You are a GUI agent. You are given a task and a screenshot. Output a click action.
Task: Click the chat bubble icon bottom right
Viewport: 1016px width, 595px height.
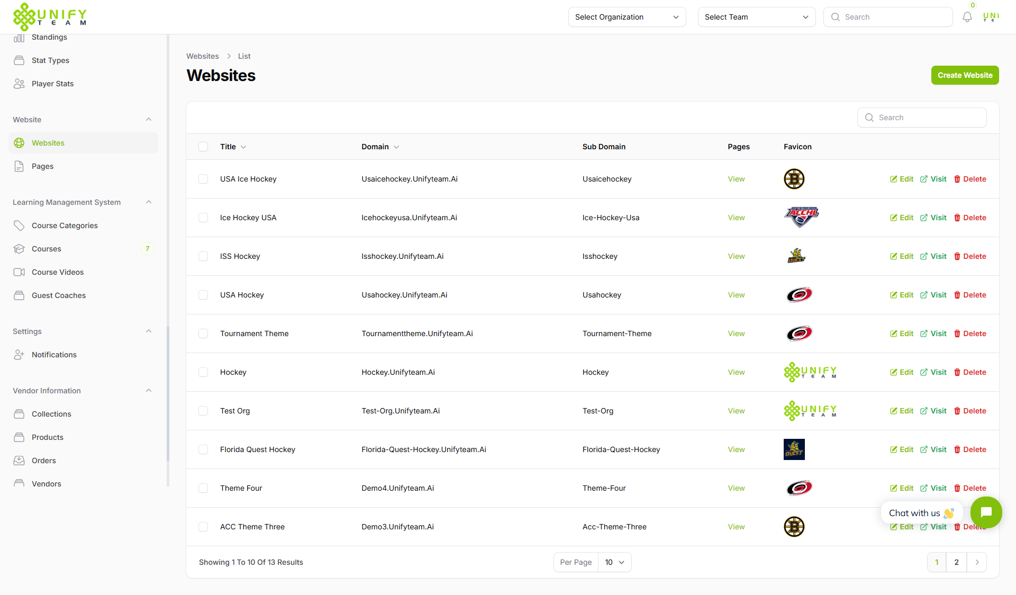click(x=986, y=512)
